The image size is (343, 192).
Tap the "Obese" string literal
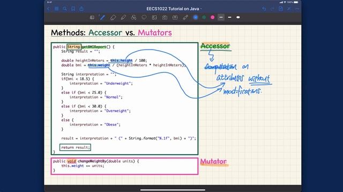[x=112, y=124]
